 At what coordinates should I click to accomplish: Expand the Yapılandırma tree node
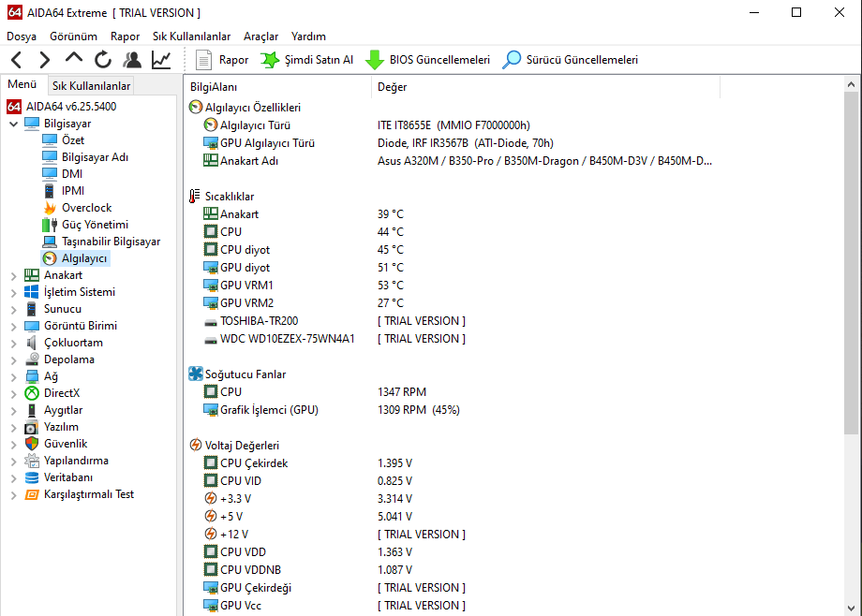[x=14, y=462]
